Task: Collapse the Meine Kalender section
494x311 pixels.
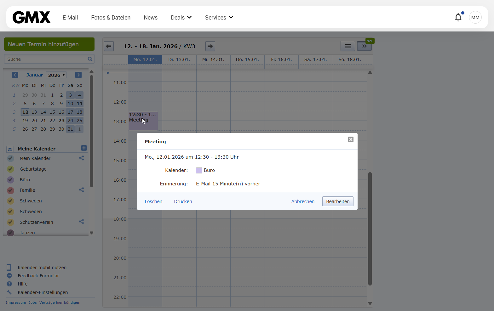Action: point(10,149)
